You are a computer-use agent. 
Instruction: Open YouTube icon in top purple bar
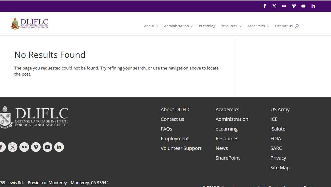pos(303,6)
